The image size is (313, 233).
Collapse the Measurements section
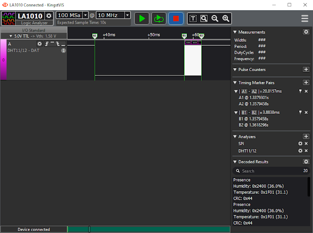click(x=235, y=32)
